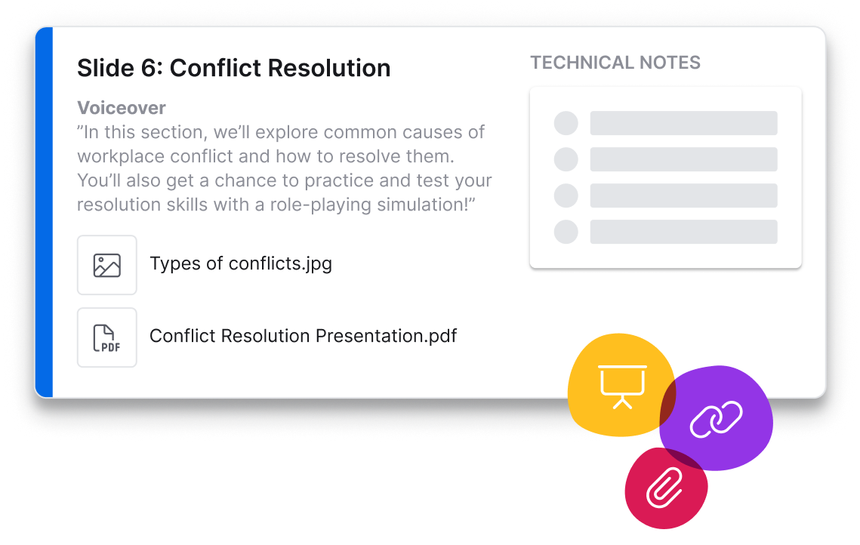Image resolution: width=860 pixels, height=545 pixels.
Task: Select the second technical note bullet
Action: (566, 159)
